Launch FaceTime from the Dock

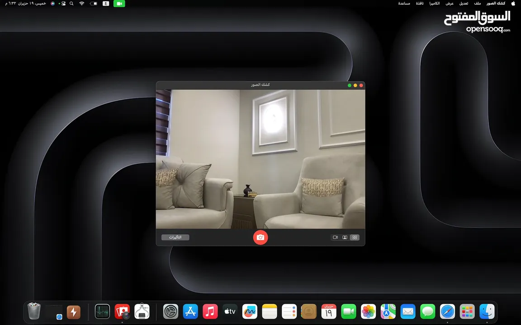[x=349, y=311]
